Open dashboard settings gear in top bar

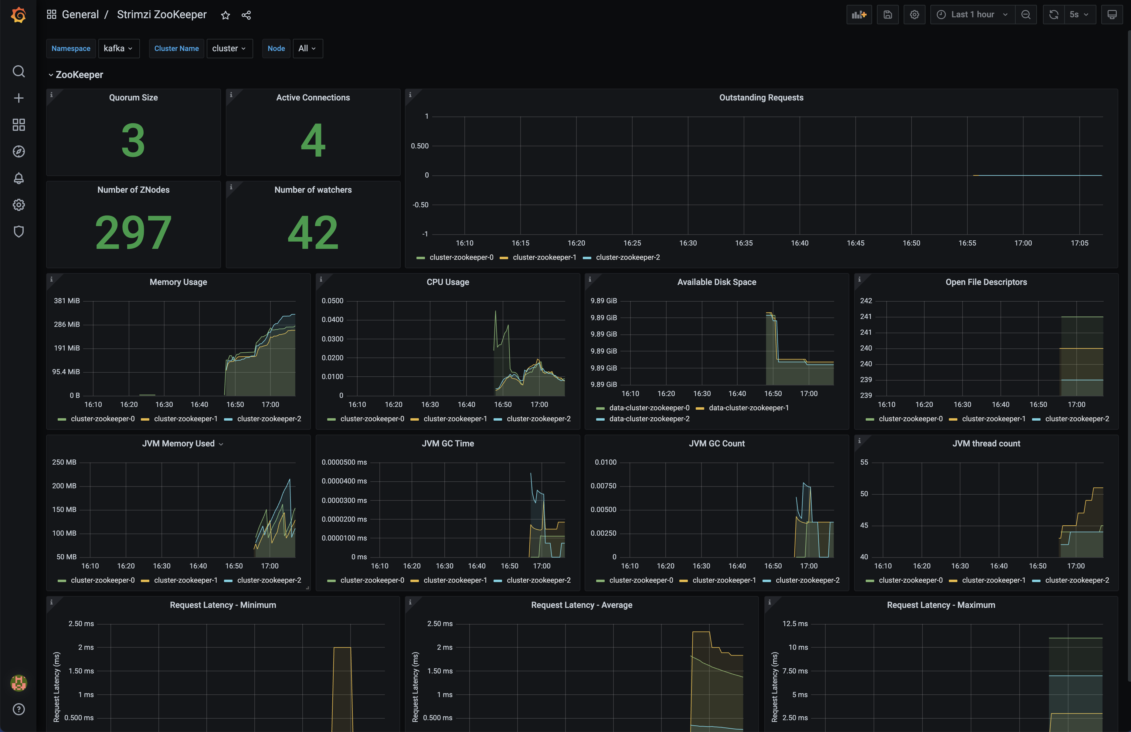click(914, 15)
